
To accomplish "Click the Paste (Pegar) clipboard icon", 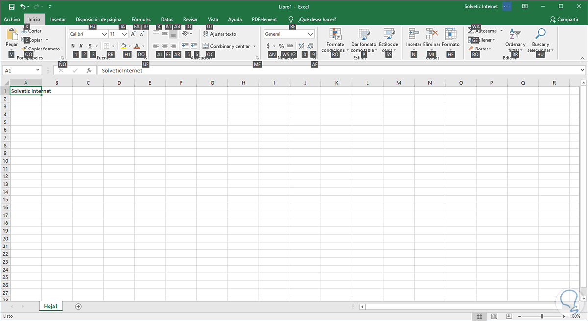I will [x=12, y=34].
